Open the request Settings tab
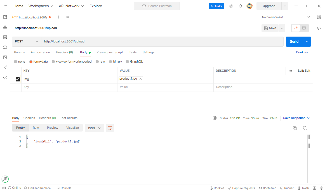This screenshot has height=191, width=325. tap(149, 52)
